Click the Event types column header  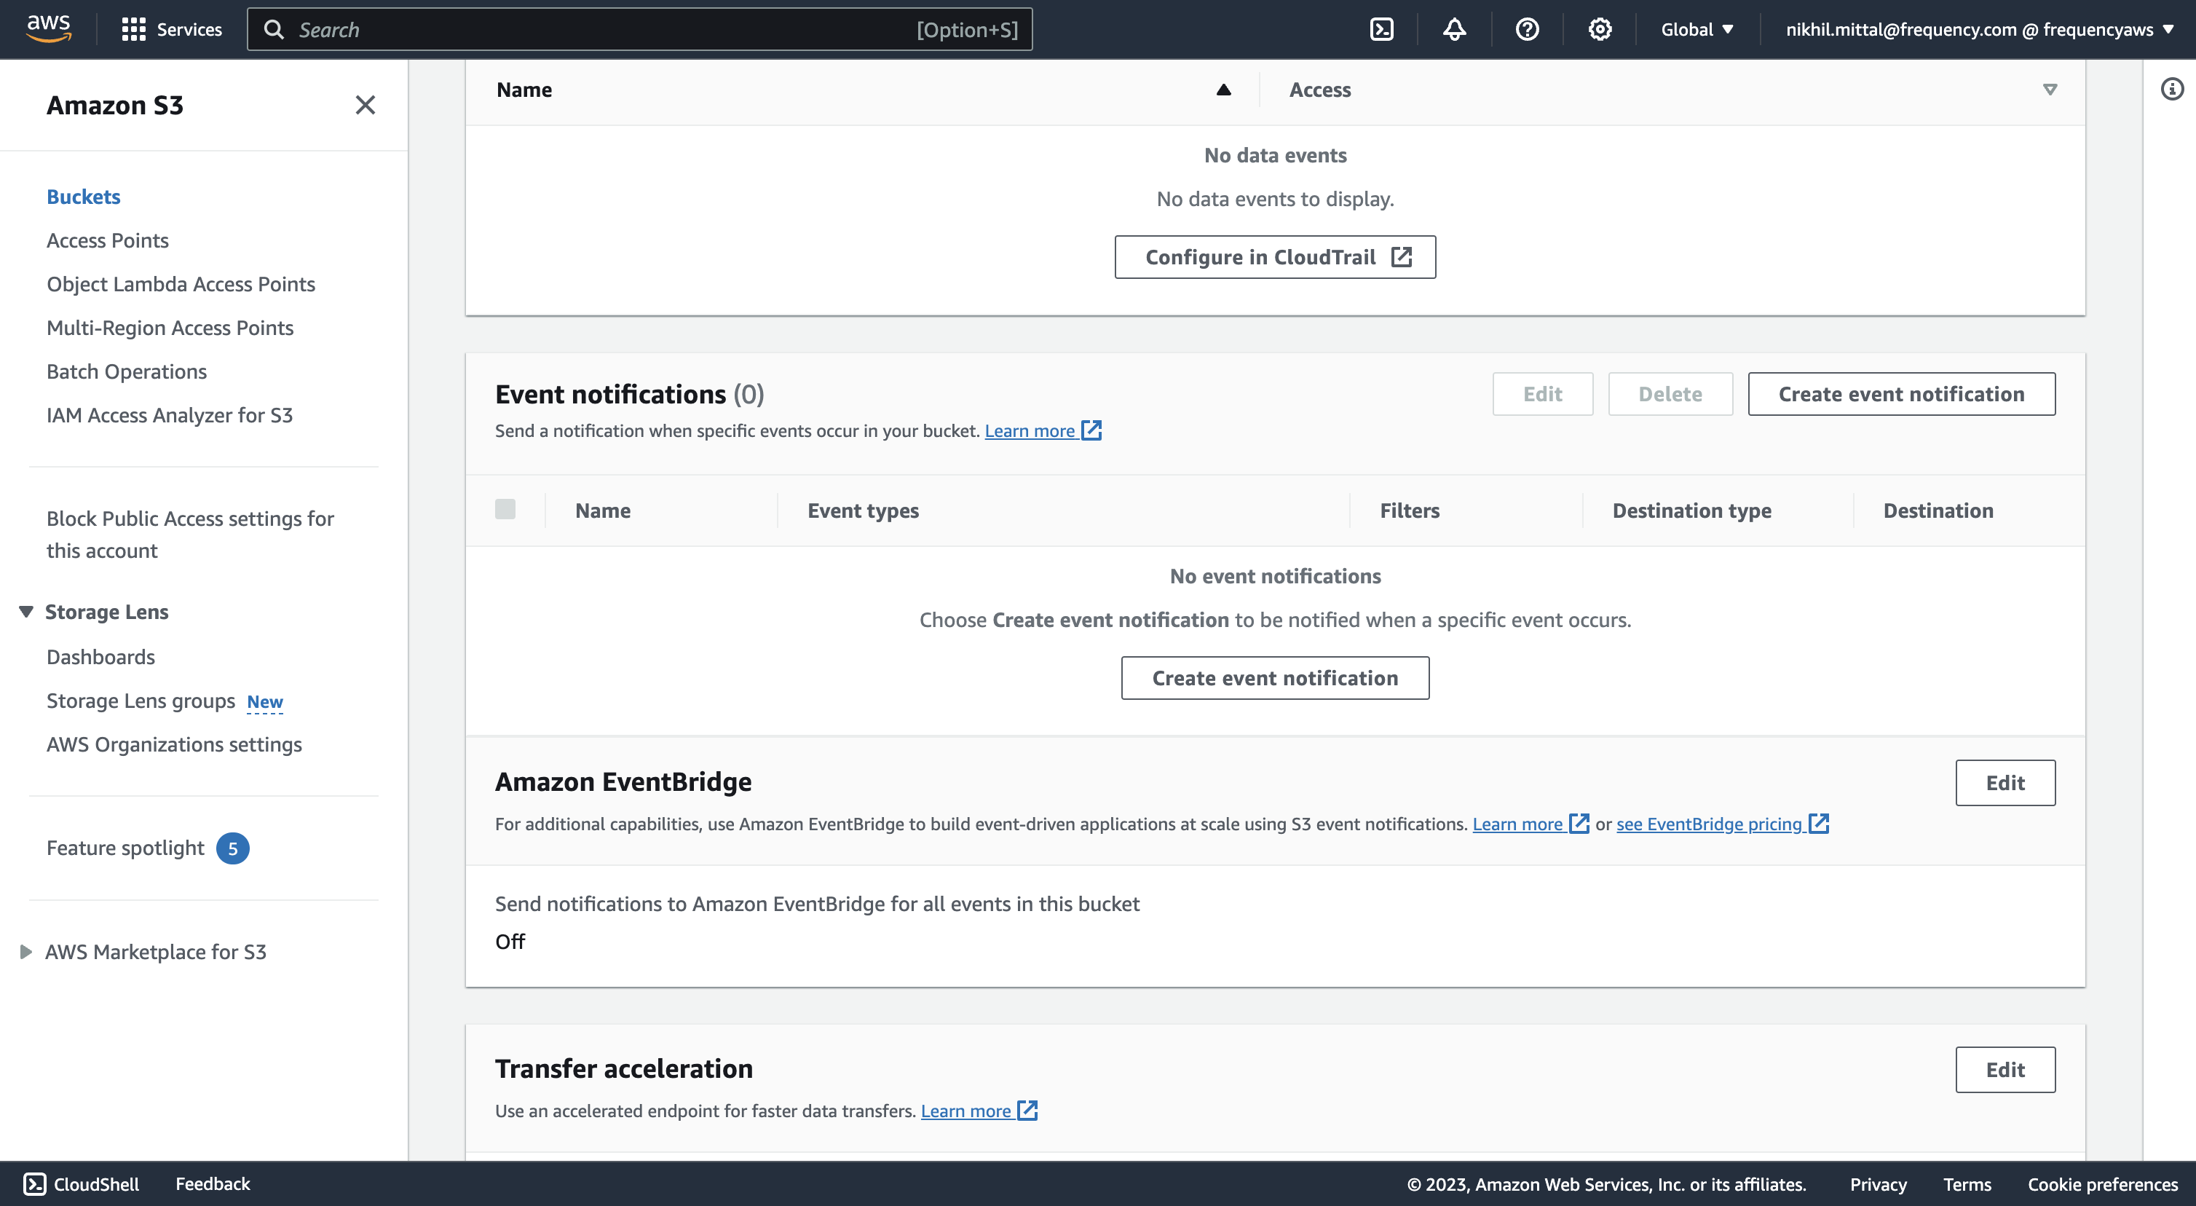coord(863,511)
